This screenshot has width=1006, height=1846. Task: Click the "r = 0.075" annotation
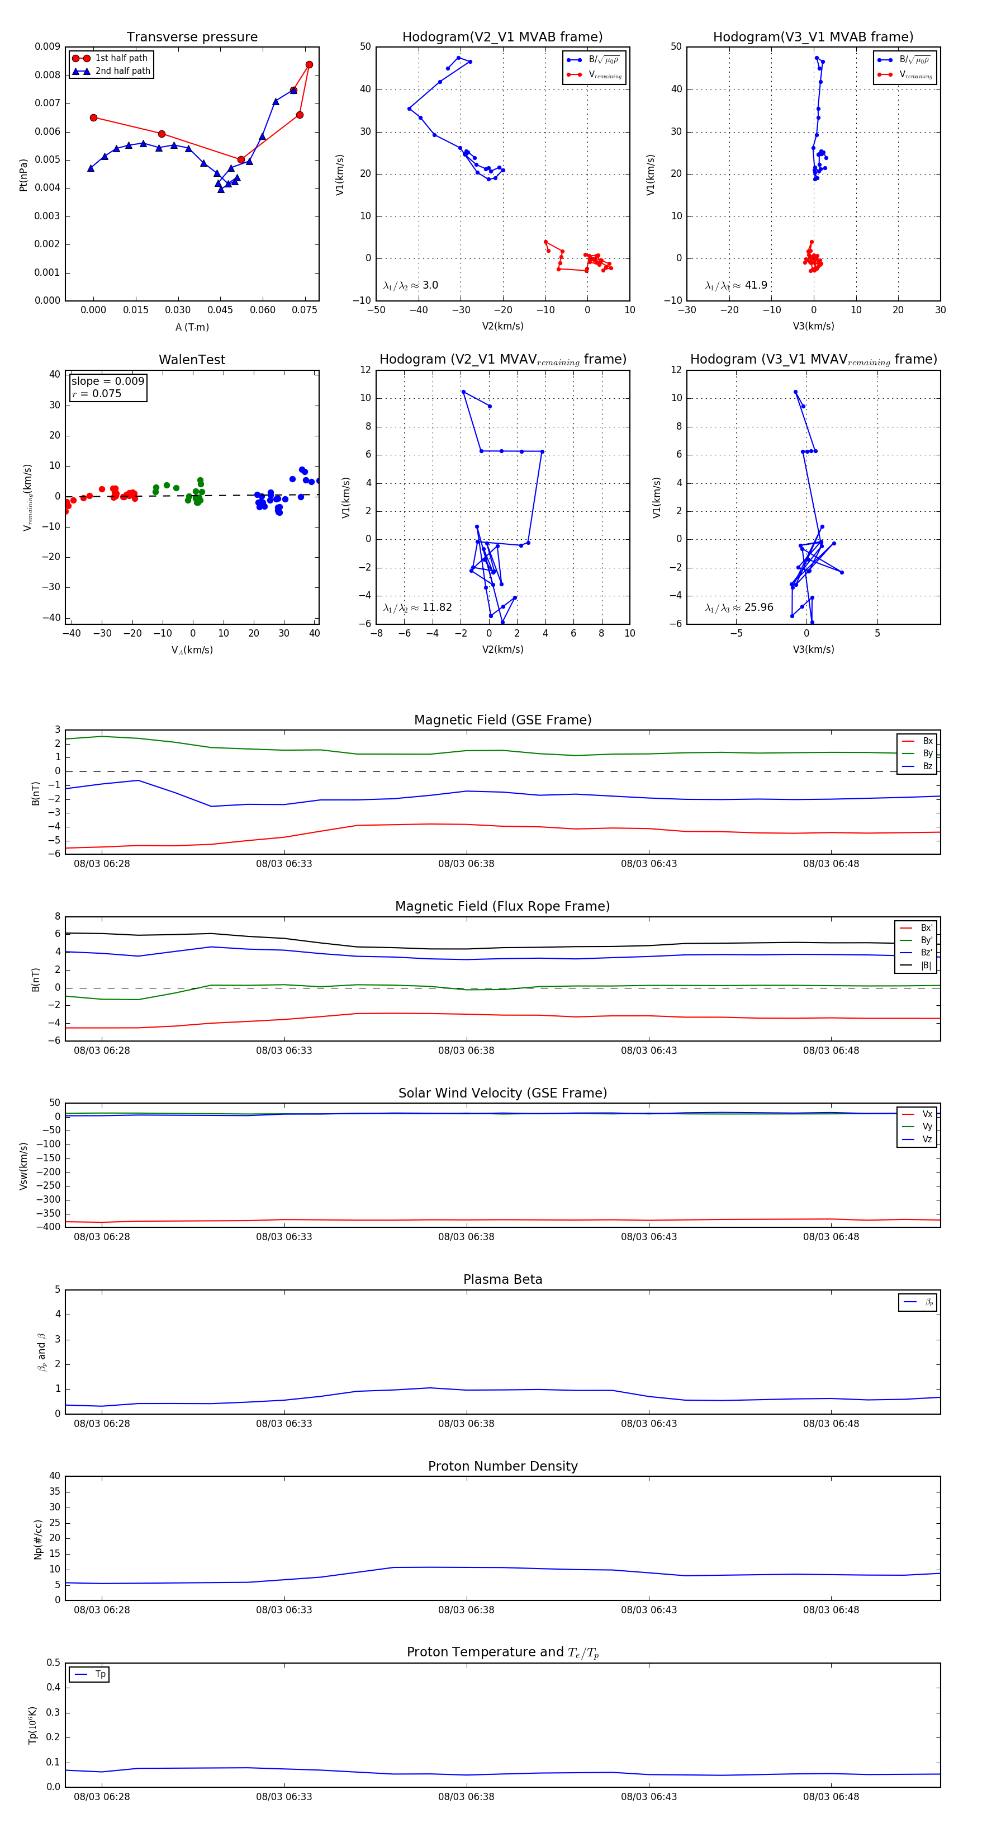pos(97,393)
